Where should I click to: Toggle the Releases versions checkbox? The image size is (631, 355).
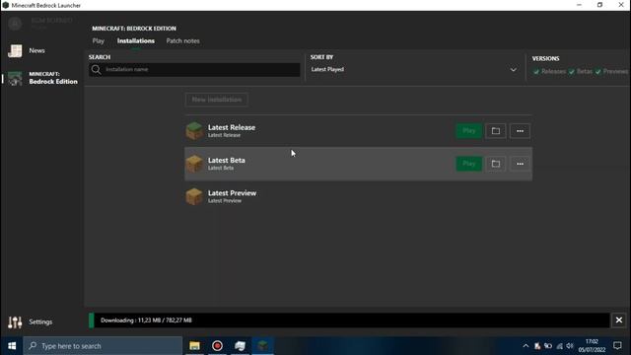(x=536, y=72)
